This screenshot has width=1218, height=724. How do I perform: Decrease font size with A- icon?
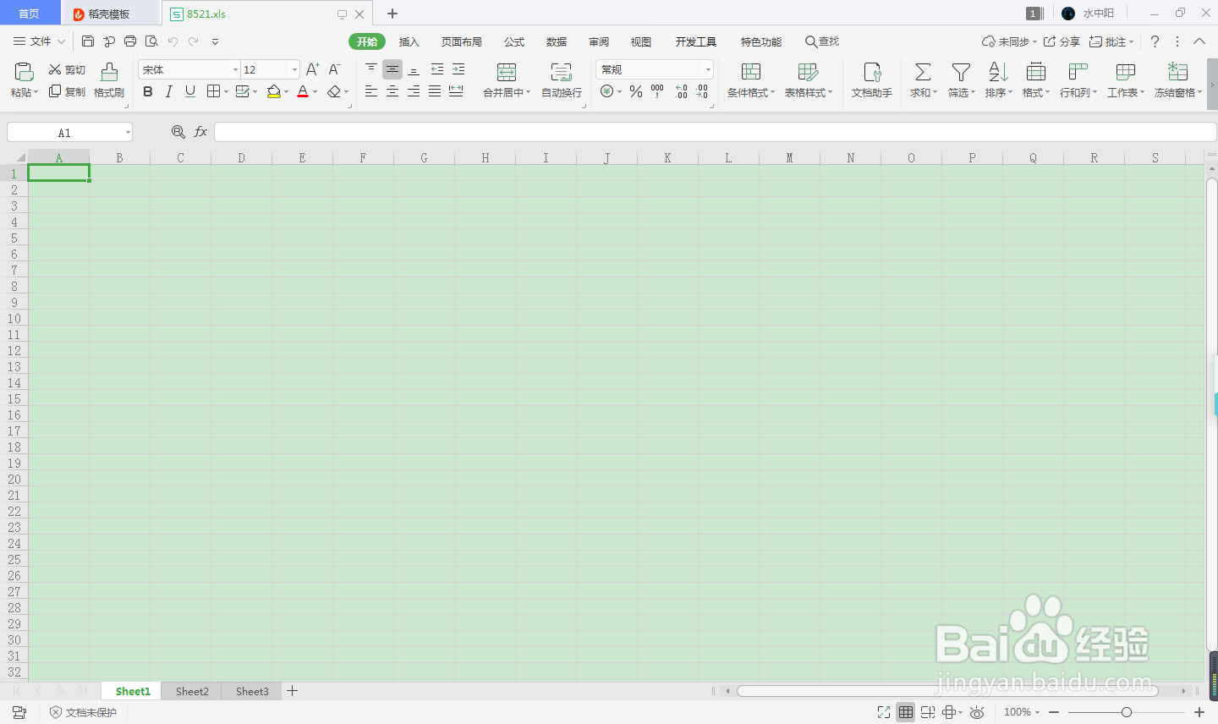335,69
